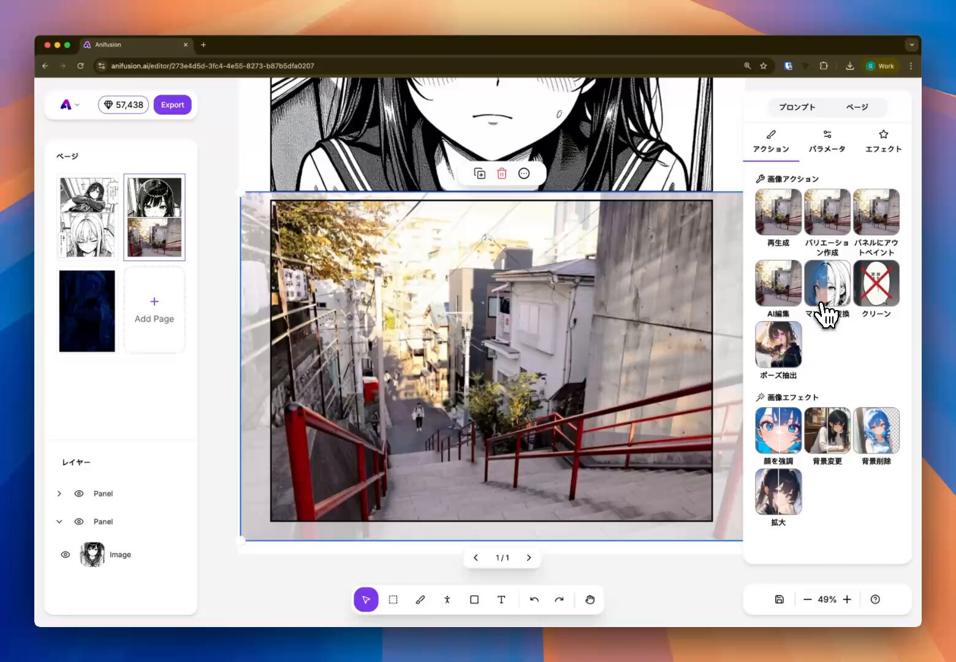Hide the Image layer
Viewport: 956px width, 662px height.
click(66, 555)
